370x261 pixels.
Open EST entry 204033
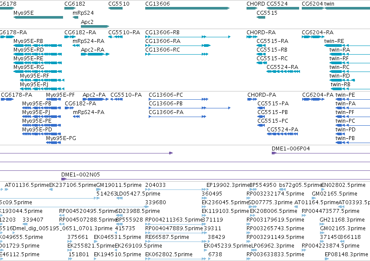156,185
